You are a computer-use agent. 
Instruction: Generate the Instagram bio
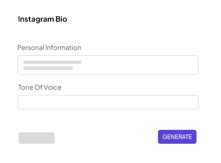pyautogui.click(x=177, y=137)
